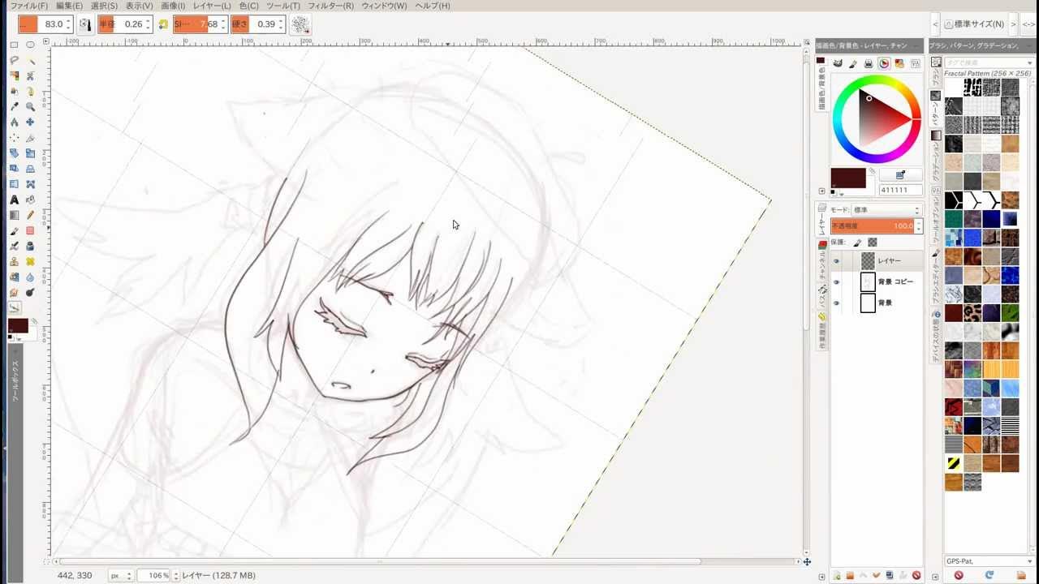
Task: Click the hex color field 411111
Action: click(900, 190)
